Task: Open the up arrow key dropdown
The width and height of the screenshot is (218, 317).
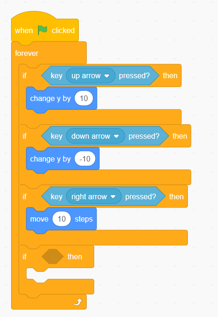Action: [x=90, y=75]
